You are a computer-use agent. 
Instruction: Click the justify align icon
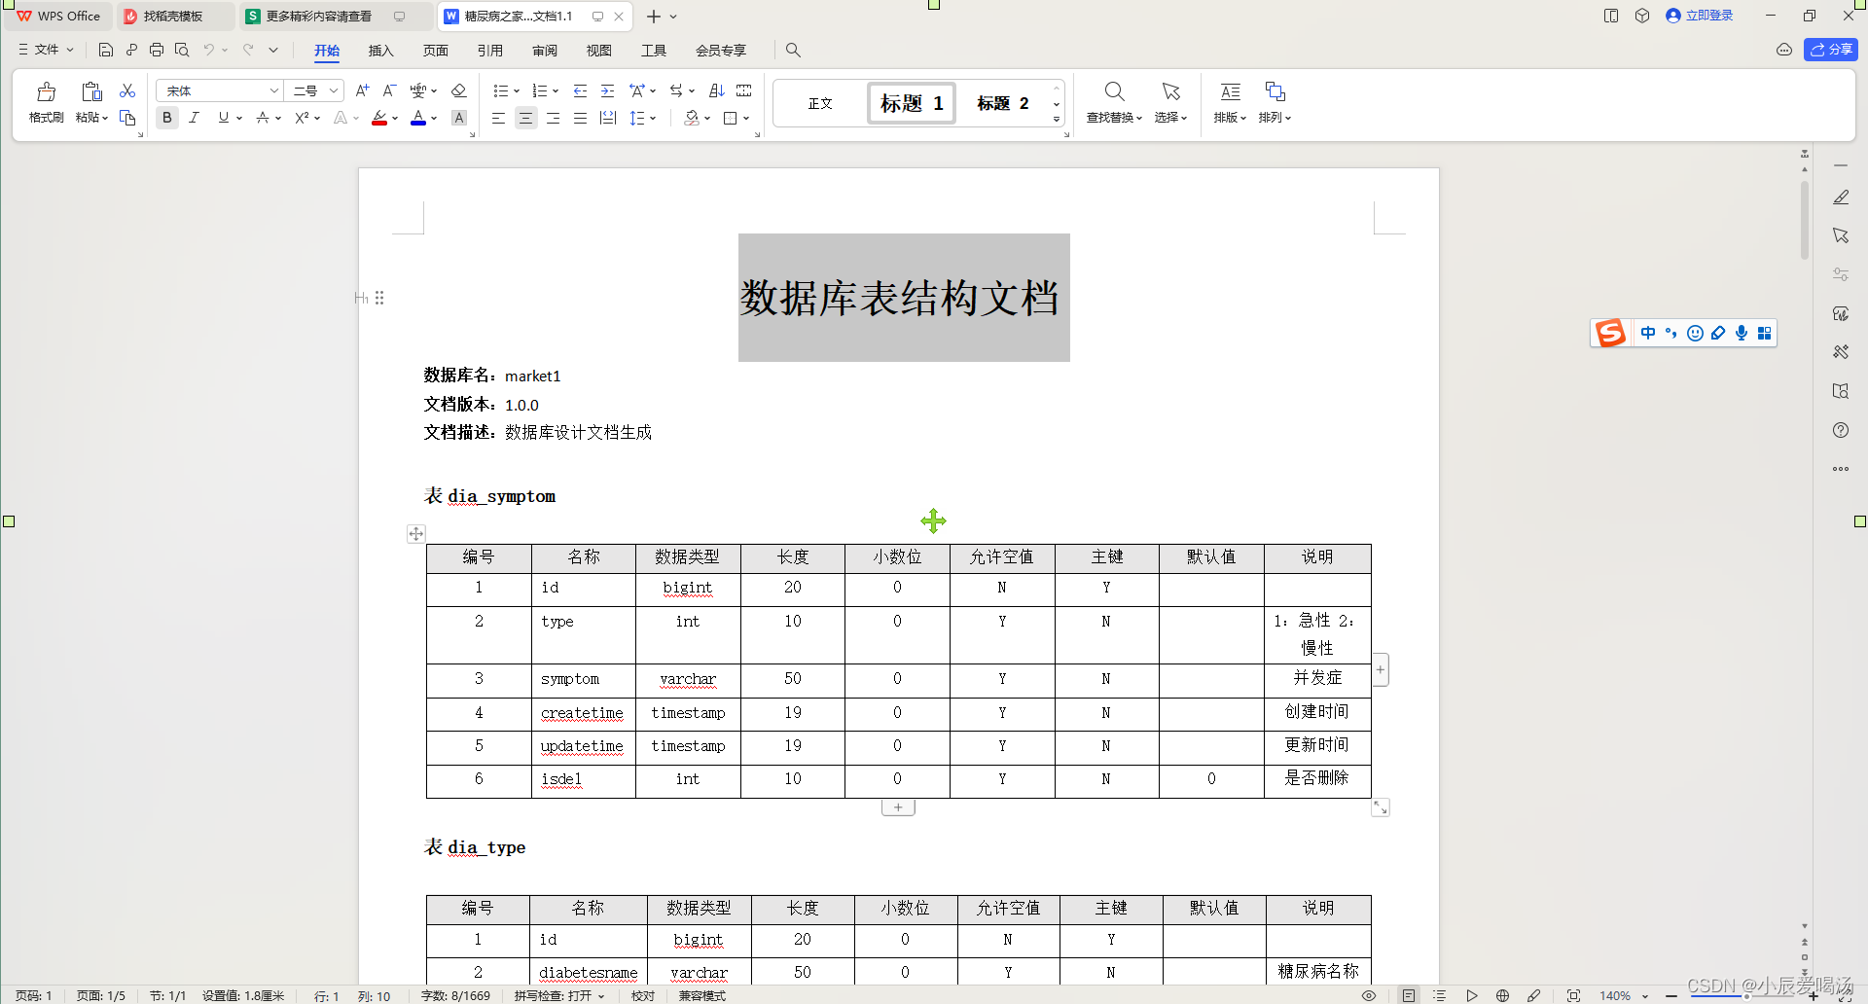[580, 118]
